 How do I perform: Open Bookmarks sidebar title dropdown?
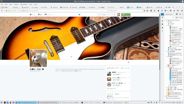click(x=169, y=14)
